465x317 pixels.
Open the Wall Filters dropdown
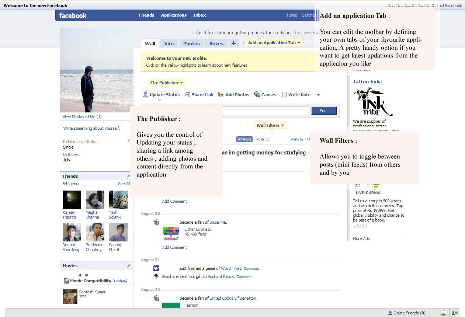click(x=270, y=125)
